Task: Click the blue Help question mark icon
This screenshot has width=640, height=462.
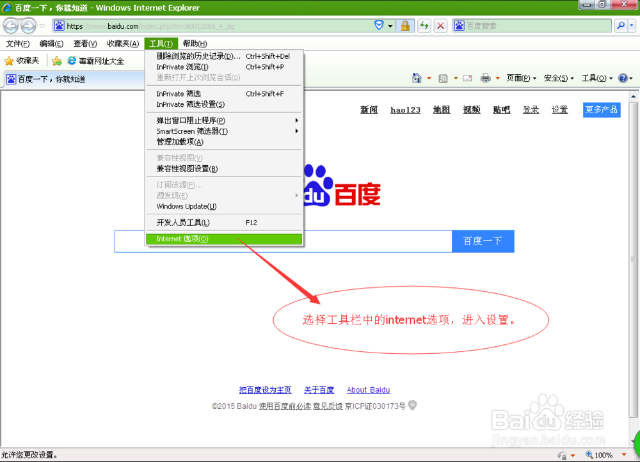Action: (623, 78)
